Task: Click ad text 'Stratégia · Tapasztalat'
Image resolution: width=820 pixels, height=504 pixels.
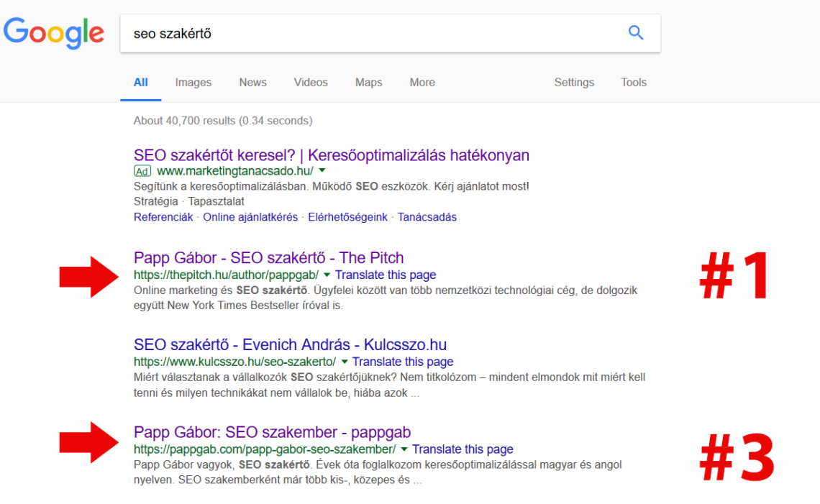Action: click(x=188, y=201)
